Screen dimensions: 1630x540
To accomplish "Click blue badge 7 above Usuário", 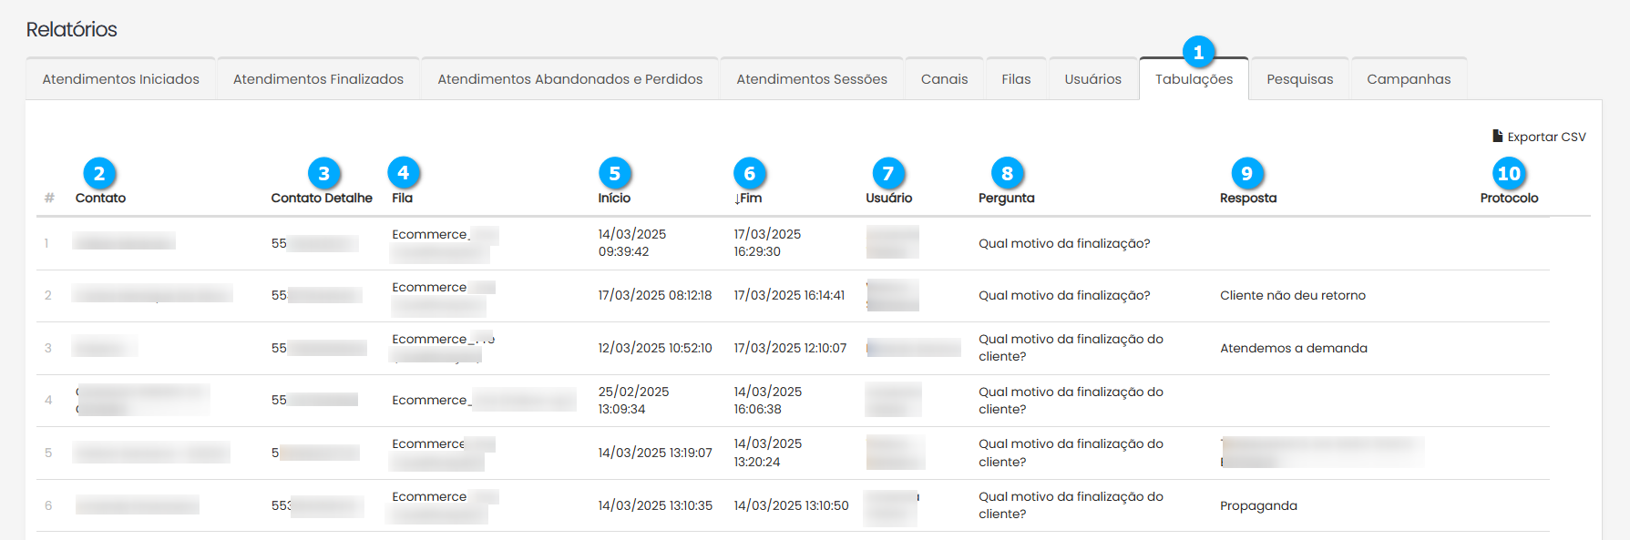I will (x=887, y=173).
